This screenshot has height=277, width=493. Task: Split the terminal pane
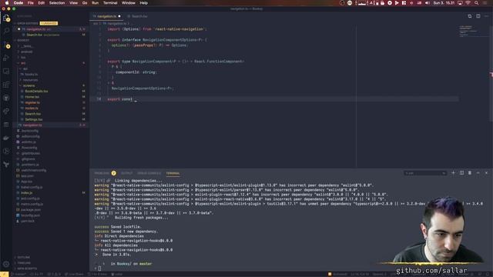[x=461, y=173]
